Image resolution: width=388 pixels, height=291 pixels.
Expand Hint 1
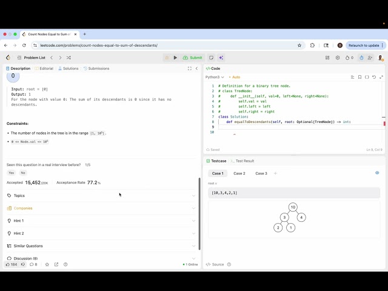[x=101, y=221]
